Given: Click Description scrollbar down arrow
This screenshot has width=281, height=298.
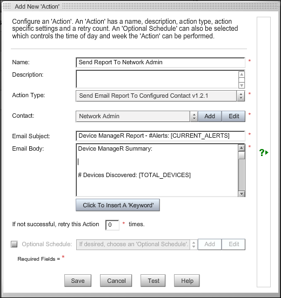Looking at the screenshot, I should (x=242, y=85).
